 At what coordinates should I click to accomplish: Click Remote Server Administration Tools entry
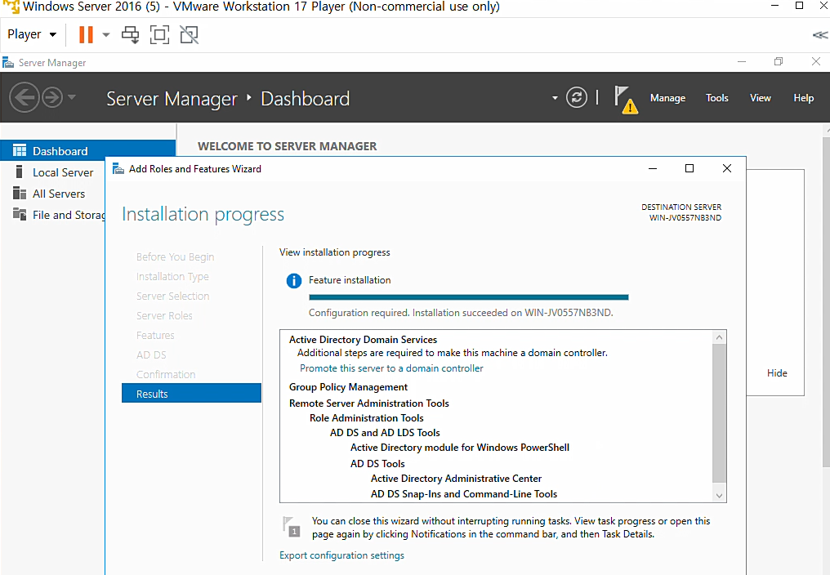click(369, 403)
